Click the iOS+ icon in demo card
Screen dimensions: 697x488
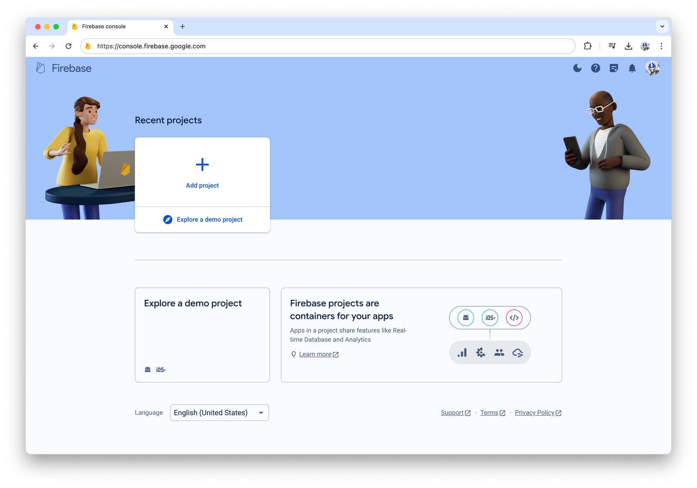(161, 369)
